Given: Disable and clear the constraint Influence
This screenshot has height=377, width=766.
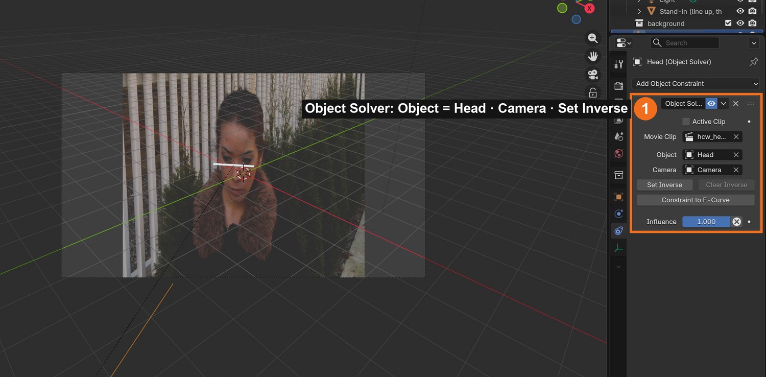Looking at the screenshot, I should pyautogui.click(x=736, y=222).
